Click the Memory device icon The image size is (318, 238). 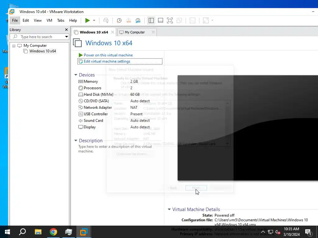click(x=80, y=82)
